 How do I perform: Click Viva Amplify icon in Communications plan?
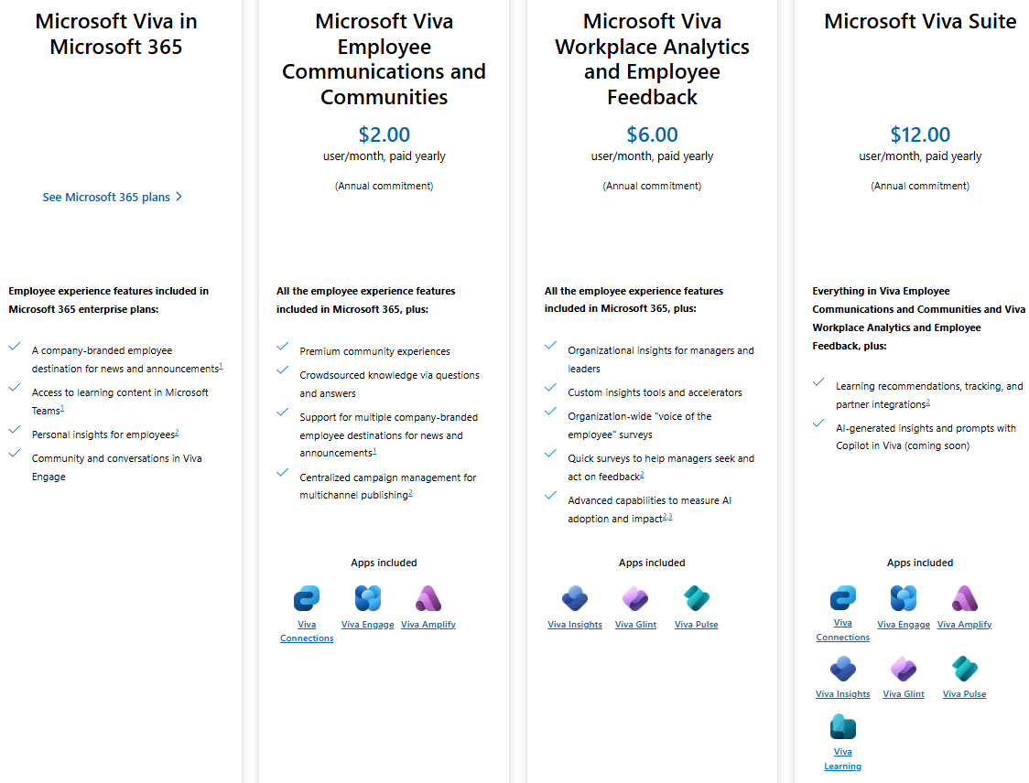click(428, 599)
